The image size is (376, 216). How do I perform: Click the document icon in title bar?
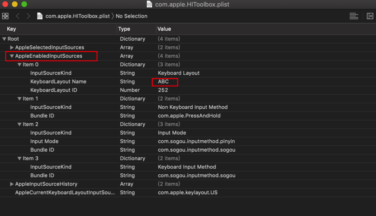tap(150, 5)
